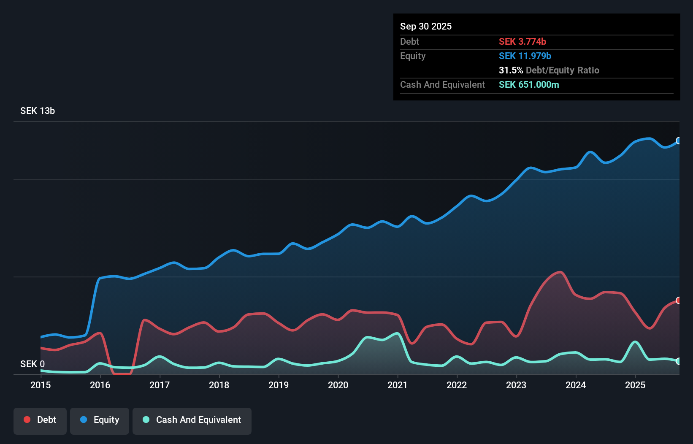This screenshot has height=444, width=693.
Task: Toggle the Cash And Equivalent series visibility
Action: coord(192,420)
